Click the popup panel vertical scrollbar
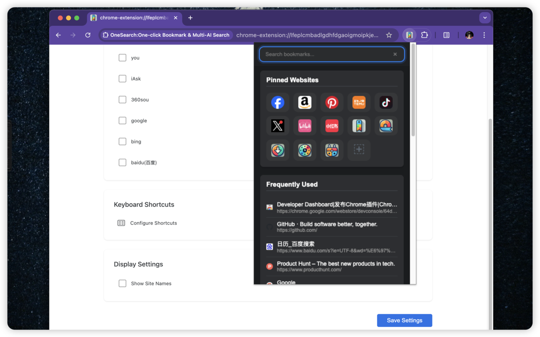The image size is (540, 337). [413, 91]
